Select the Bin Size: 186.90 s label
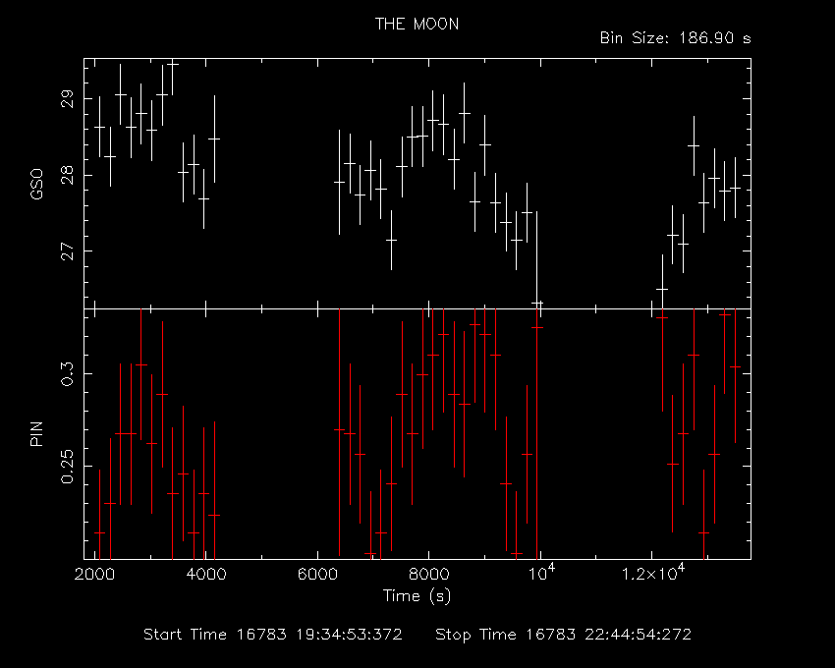This screenshot has height=668, width=835. [675, 38]
